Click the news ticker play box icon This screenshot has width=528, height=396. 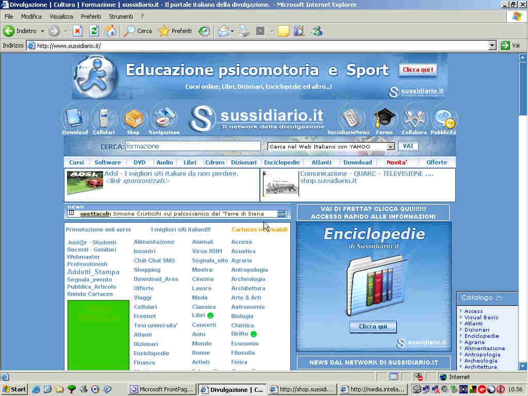click(x=71, y=213)
